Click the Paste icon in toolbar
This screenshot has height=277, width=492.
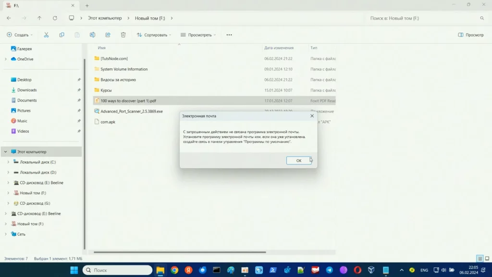(77, 35)
